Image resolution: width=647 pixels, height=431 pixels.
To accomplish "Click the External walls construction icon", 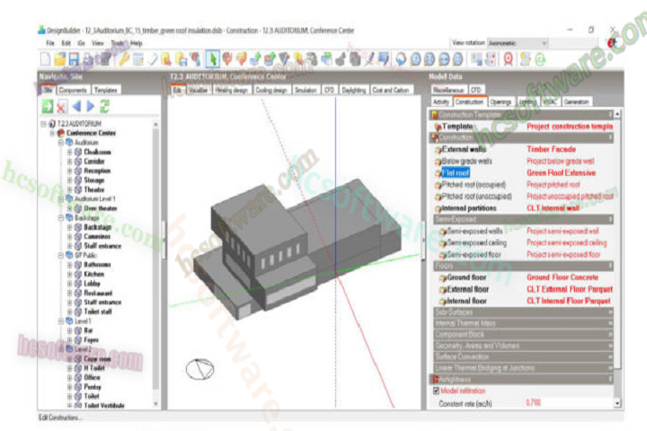I will coord(438,150).
